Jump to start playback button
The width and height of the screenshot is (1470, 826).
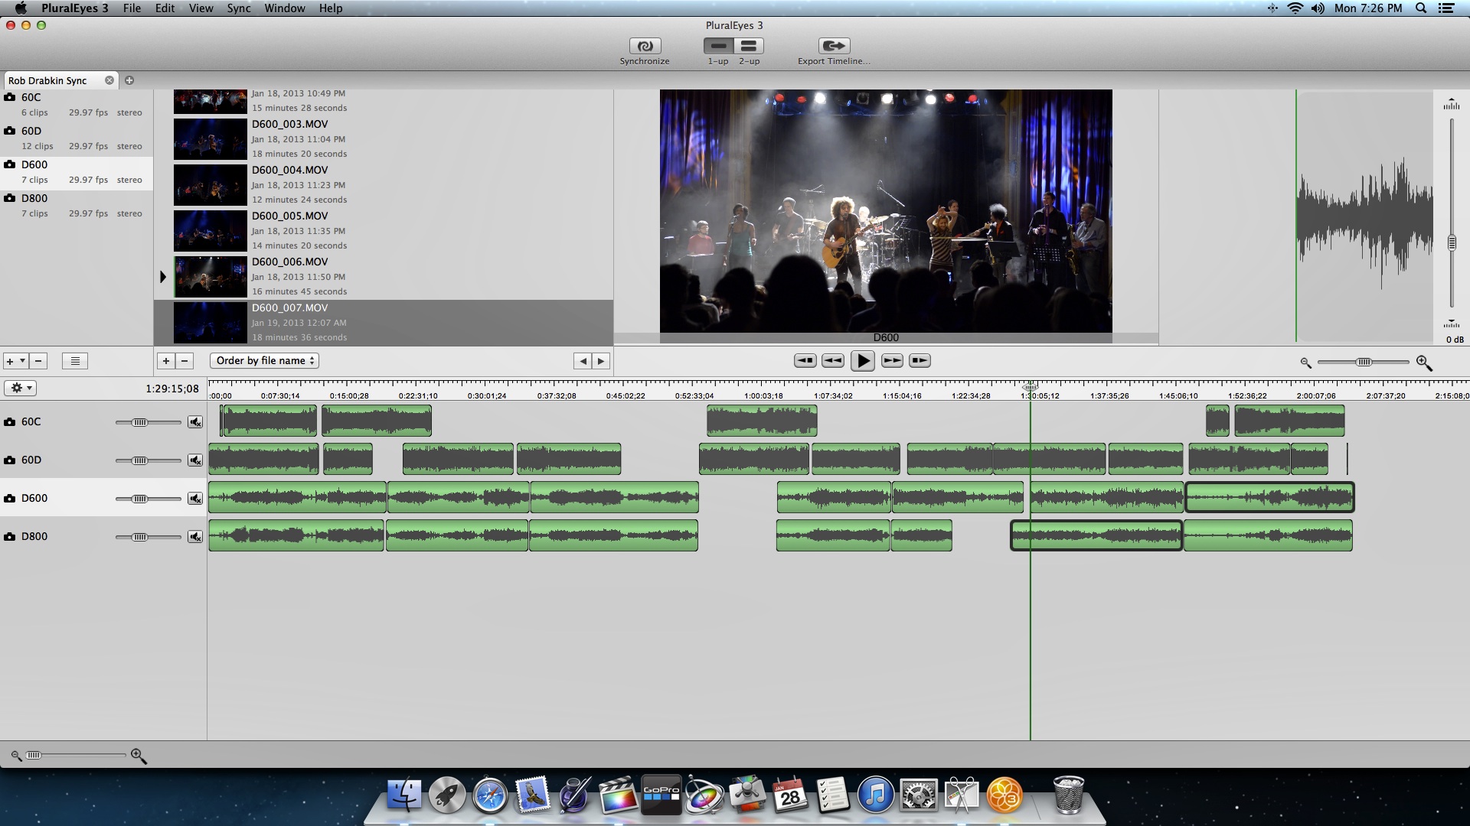coord(805,360)
